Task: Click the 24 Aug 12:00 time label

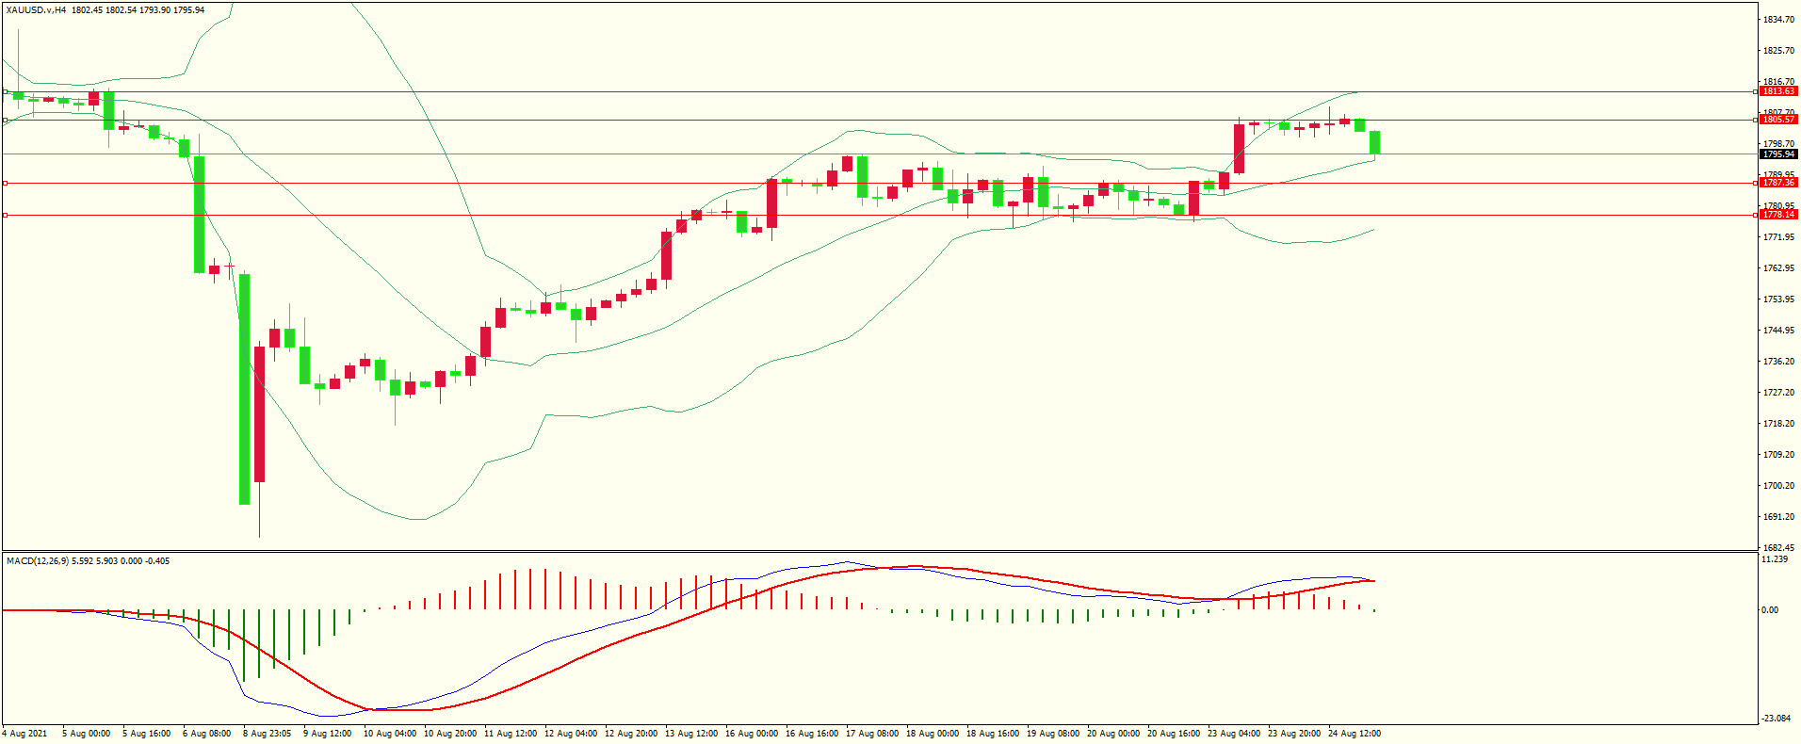Action: [x=1355, y=734]
